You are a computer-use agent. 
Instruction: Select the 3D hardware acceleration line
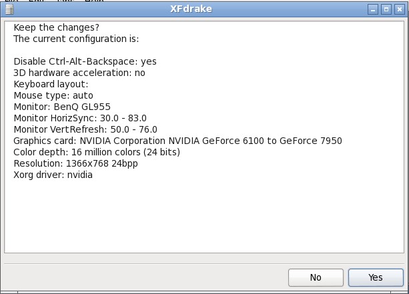(x=79, y=73)
